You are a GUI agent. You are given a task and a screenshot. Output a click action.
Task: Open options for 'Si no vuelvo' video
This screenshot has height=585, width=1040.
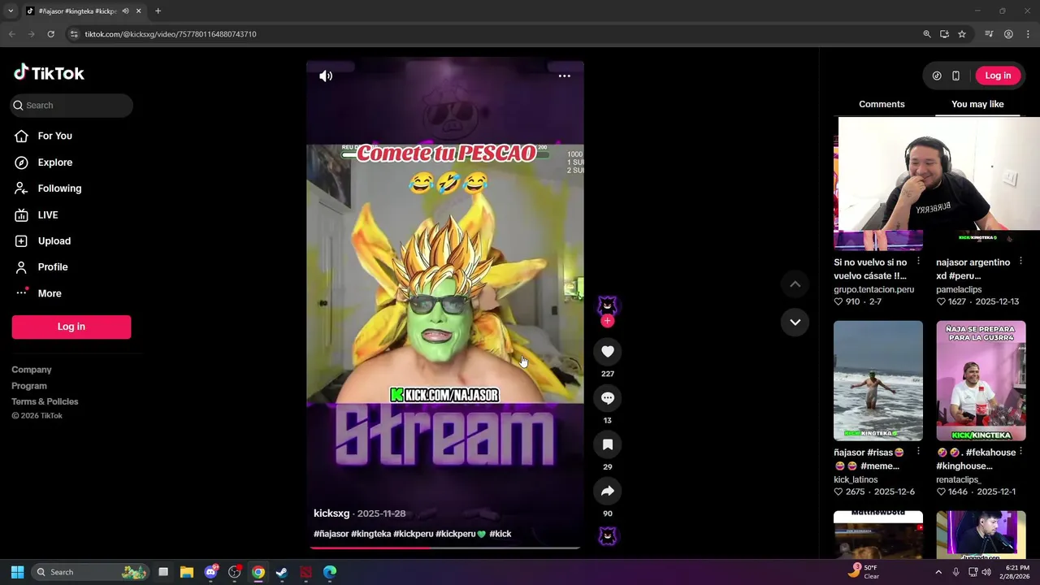(918, 261)
